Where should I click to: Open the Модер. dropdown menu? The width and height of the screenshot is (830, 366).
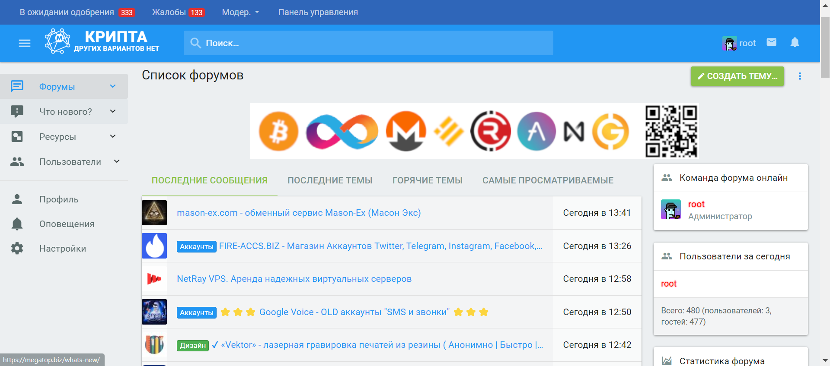pyautogui.click(x=240, y=12)
